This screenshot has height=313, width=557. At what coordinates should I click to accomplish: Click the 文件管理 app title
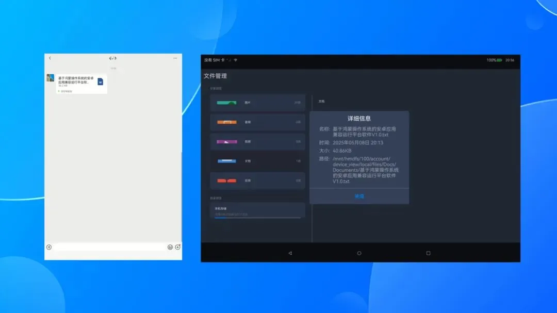click(x=215, y=76)
